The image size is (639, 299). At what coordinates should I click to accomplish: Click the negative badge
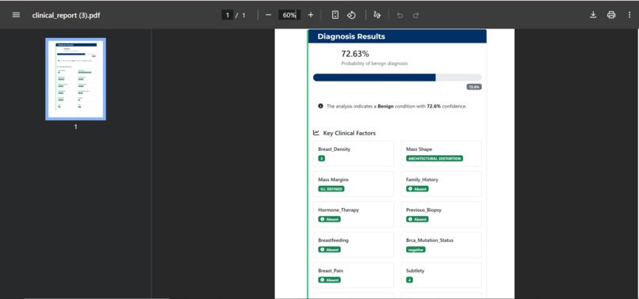[415, 249]
